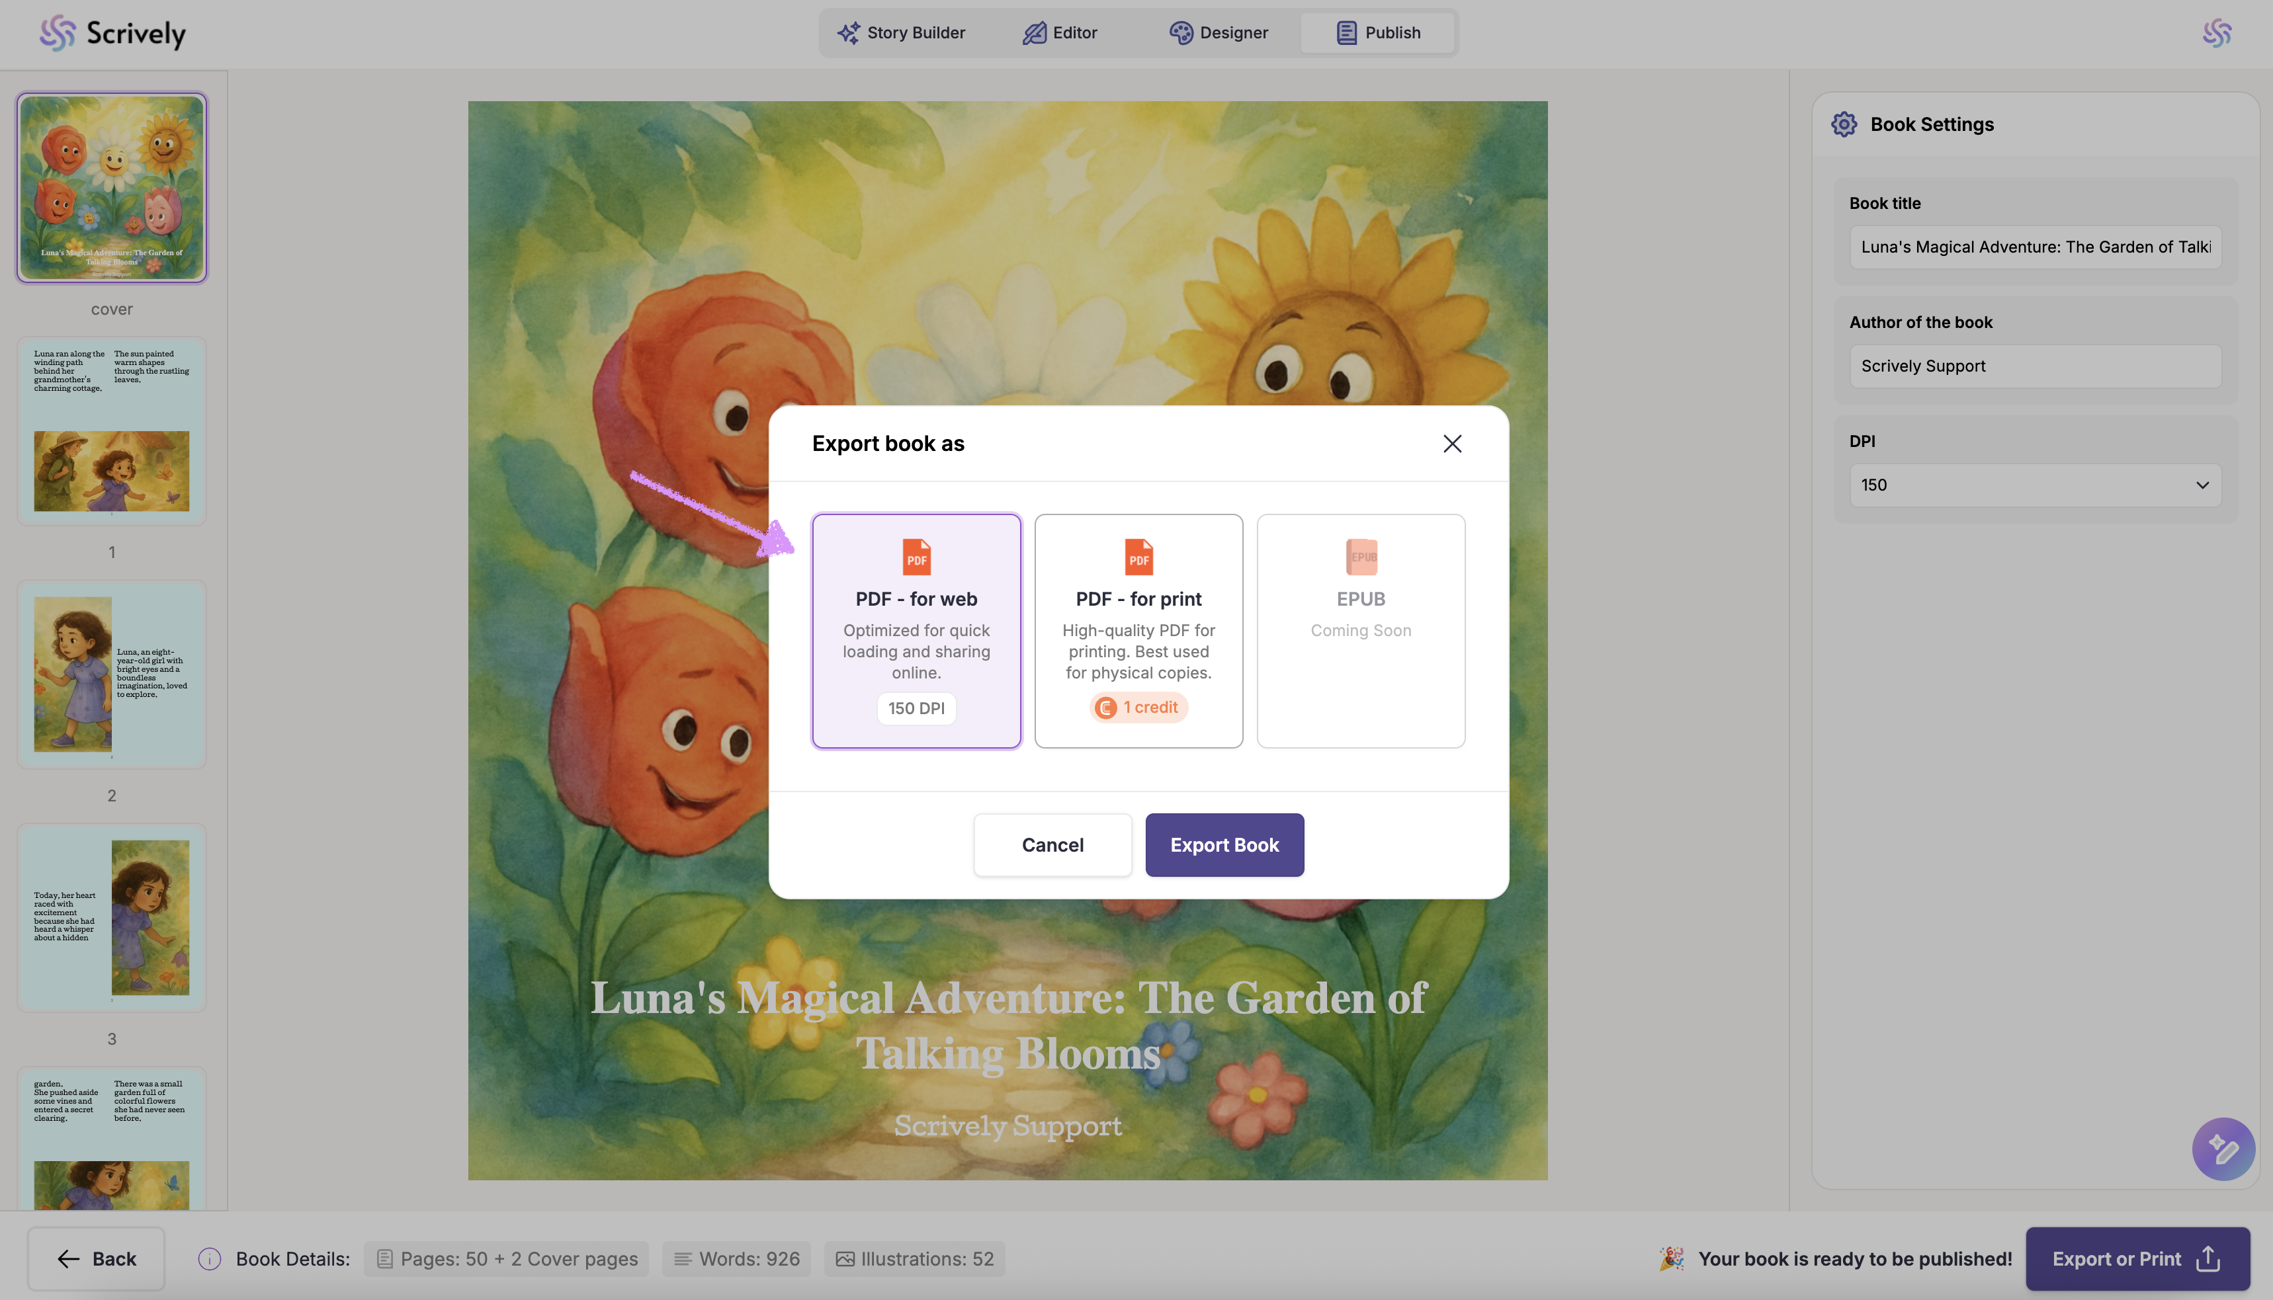Viewport: 2273px width, 1300px height.
Task: Click the DPI dropdown chevron arrow
Action: pyautogui.click(x=2202, y=485)
